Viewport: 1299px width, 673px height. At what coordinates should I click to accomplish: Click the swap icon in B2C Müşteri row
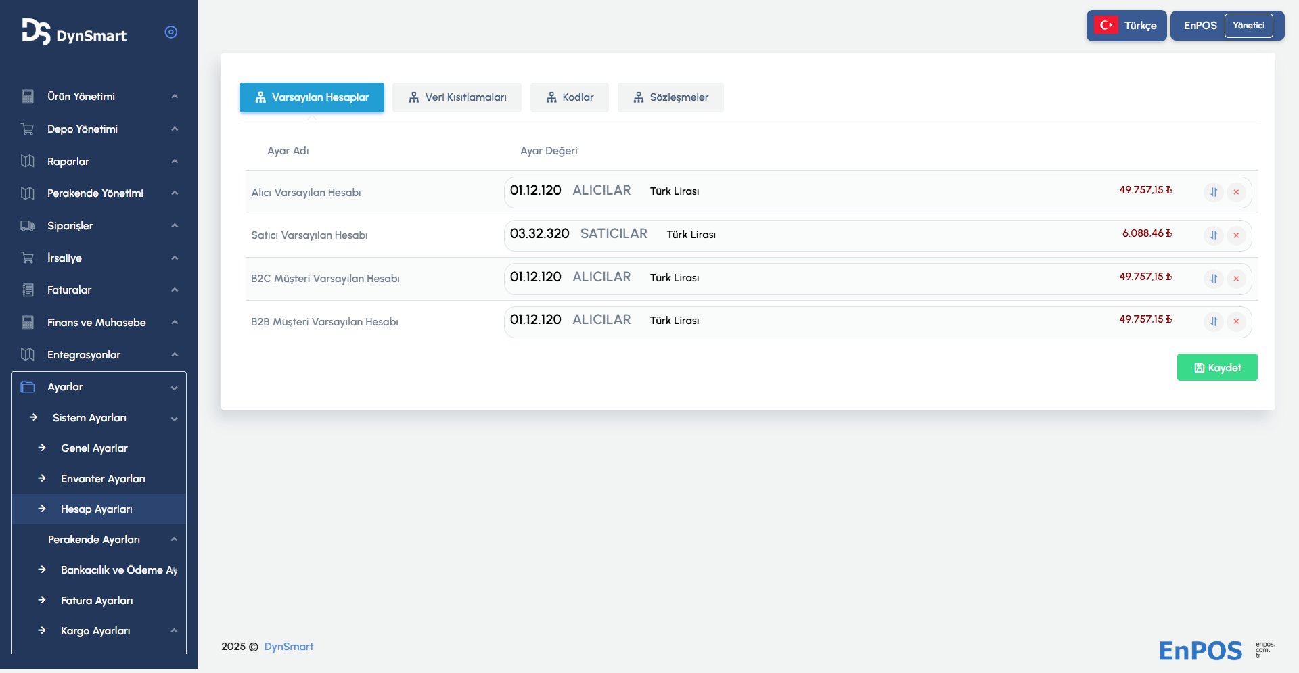[1214, 279]
